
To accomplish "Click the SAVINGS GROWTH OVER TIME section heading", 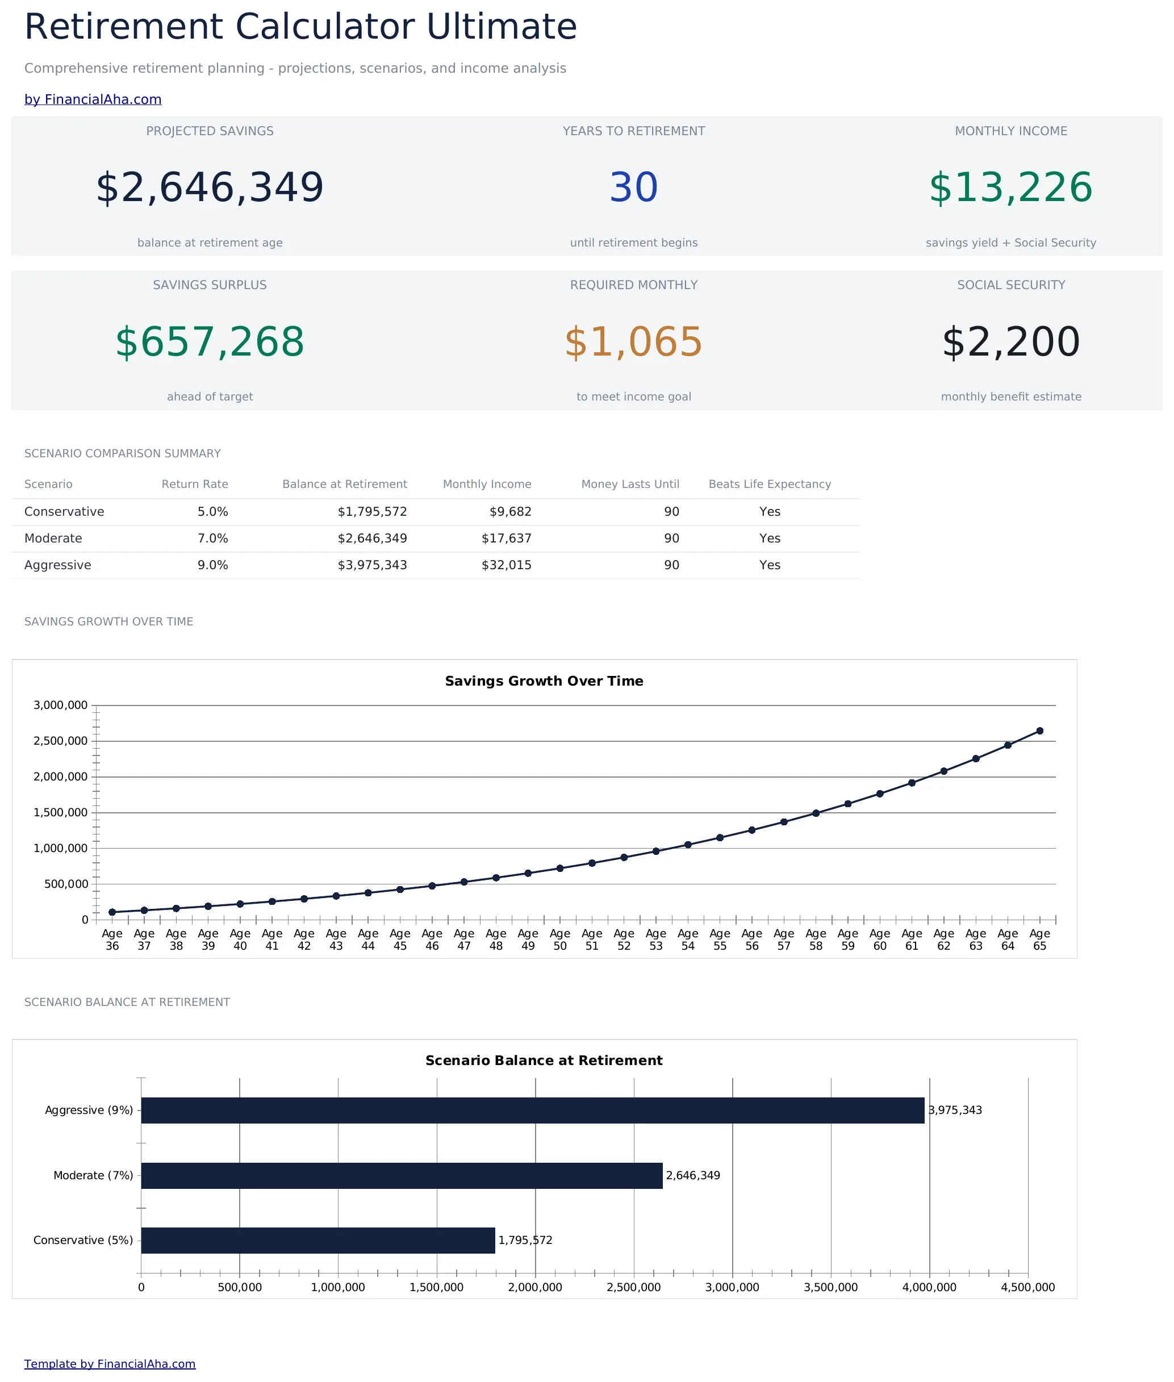I will [x=108, y=621].
